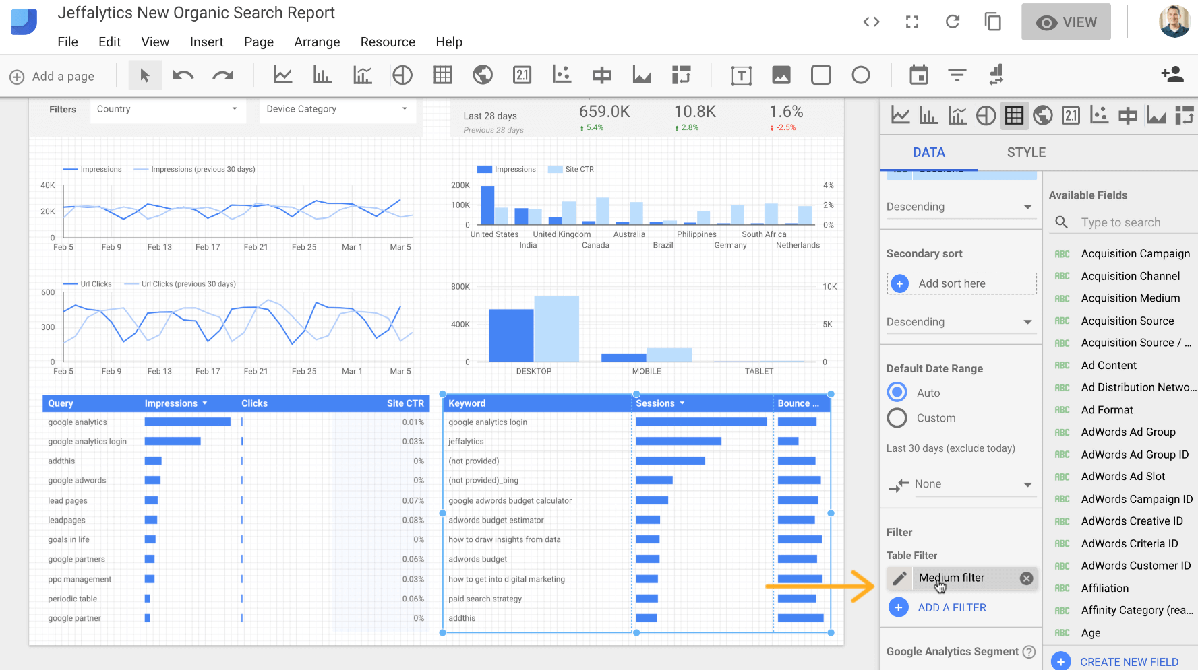Click the copy report icon

(993, 22)
